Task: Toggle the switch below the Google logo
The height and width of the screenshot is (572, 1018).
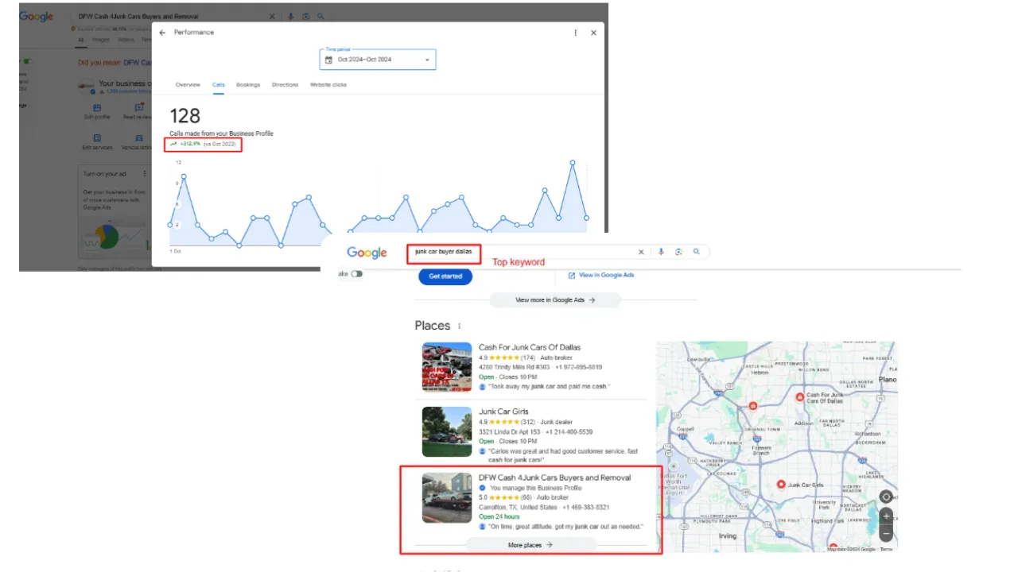Action: (x=356, y=274)
